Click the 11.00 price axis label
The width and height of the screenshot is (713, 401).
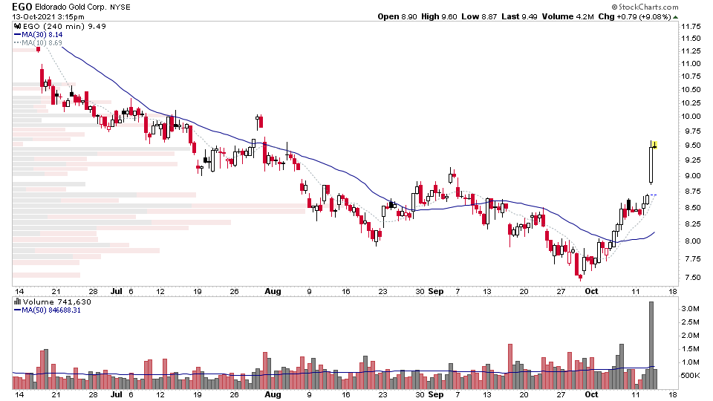690,64
